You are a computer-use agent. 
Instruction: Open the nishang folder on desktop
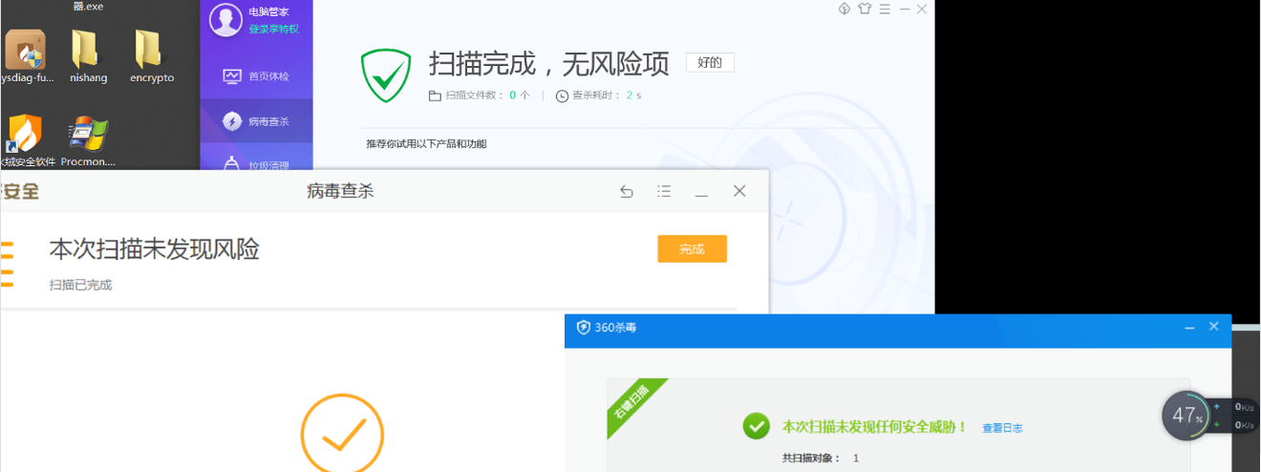pyautogui.click(x=87, y=55)
